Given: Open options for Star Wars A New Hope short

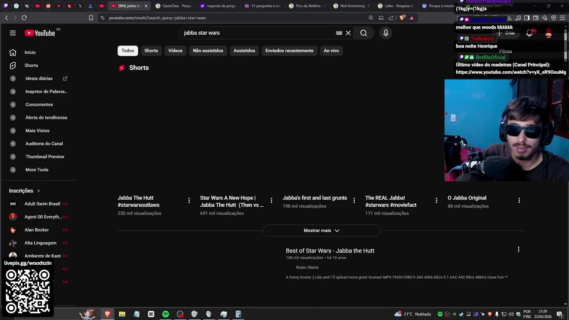Looking at the screenshot, I should (272, 200).
